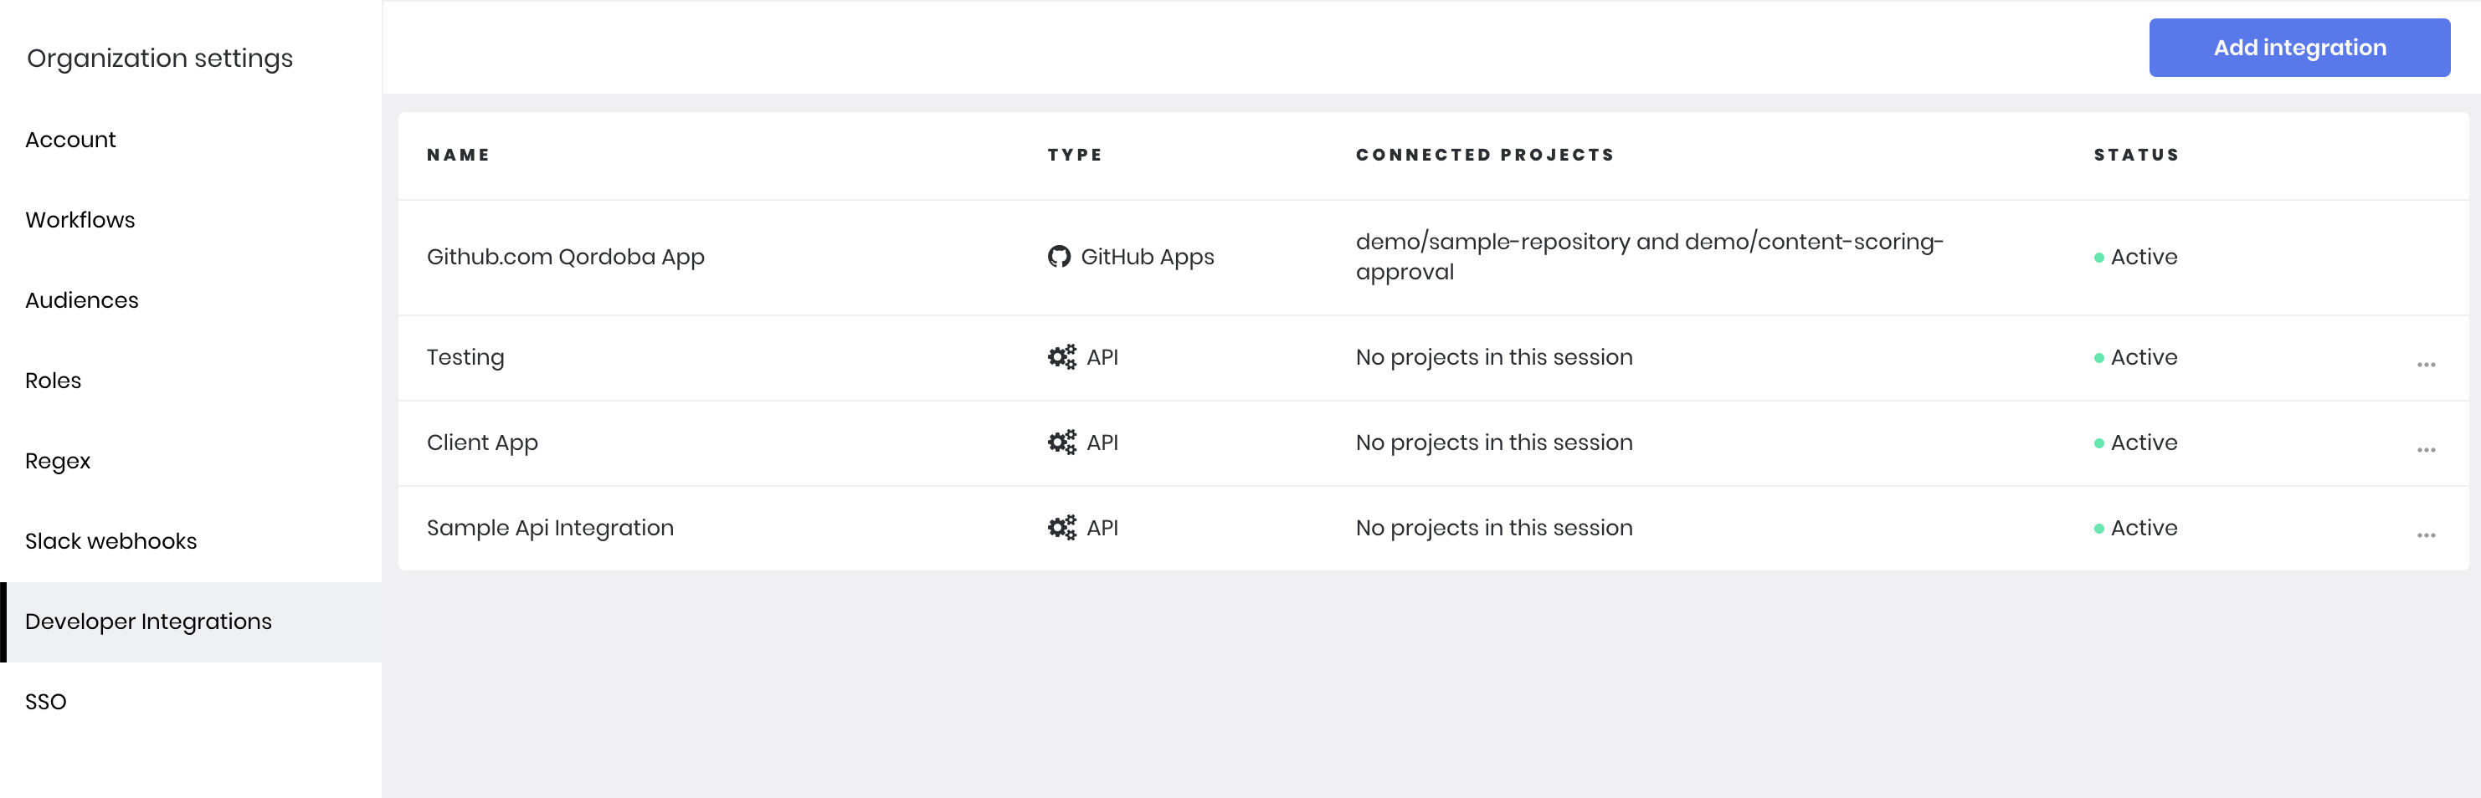
Task: Select Audiences in the sidebar
Action: 82,300
